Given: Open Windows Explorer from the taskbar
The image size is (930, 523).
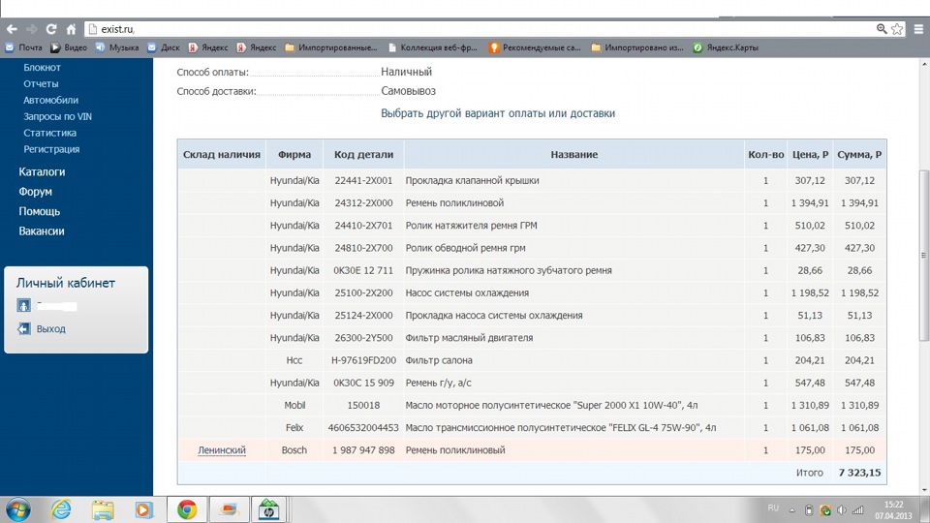Looking at the screenshot, I should pos(103,509).
